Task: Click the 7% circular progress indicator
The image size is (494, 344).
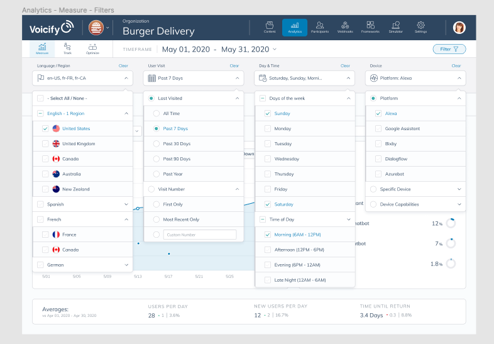Action: click(x=451, y=243)
